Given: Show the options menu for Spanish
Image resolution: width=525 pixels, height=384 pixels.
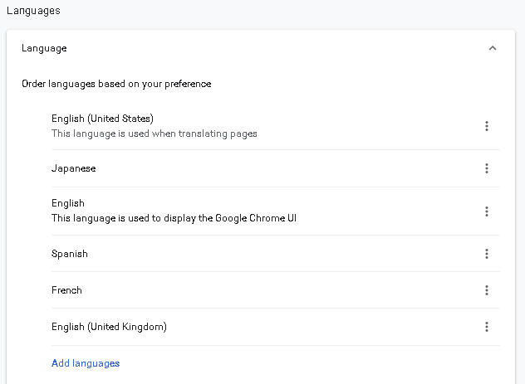Looking at the screenshot, I should pos(487,254).
